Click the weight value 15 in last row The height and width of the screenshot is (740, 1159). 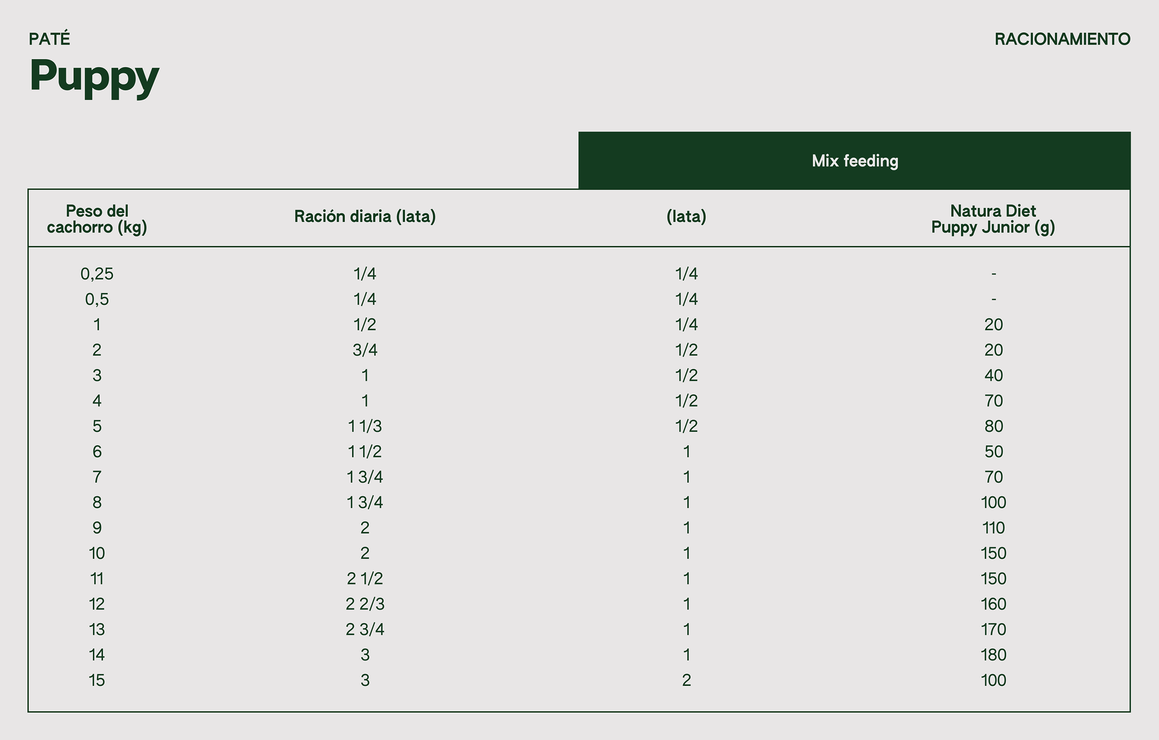pyautogui.click(x=97, y=680)
